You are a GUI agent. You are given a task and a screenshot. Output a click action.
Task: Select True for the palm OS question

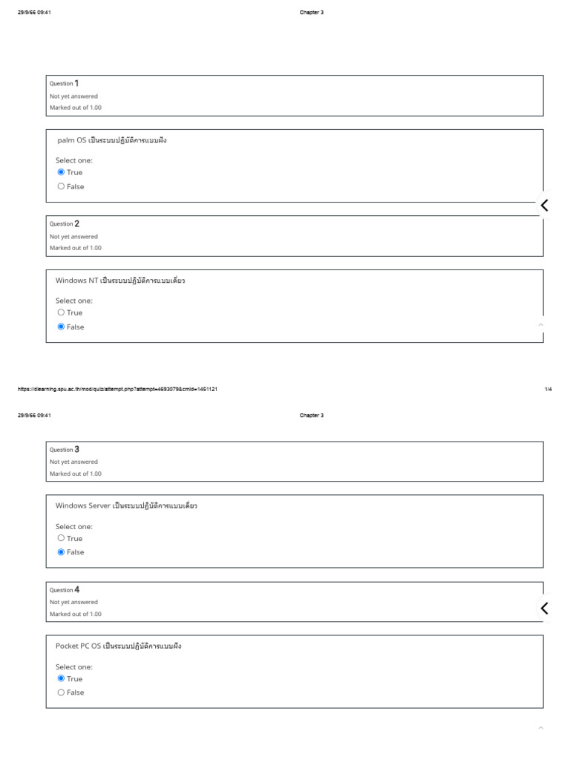(61, 172)
